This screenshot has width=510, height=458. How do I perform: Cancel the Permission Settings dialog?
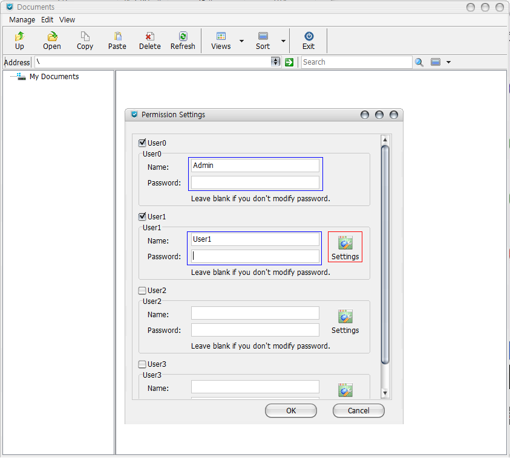pos(358,411)
